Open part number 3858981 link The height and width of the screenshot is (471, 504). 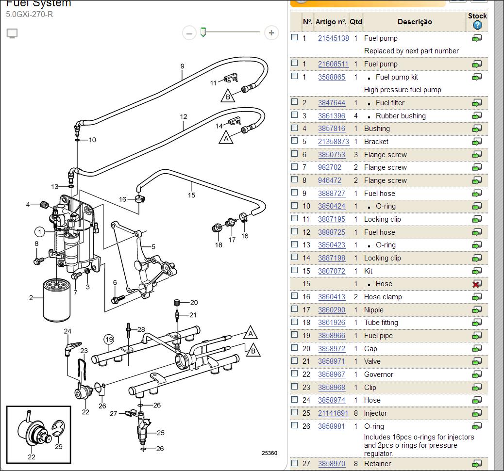tap(332, 426)
